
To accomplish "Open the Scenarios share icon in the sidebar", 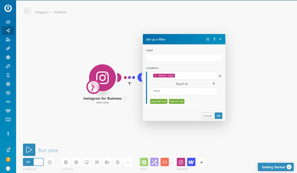I will [x=8, y=30].
